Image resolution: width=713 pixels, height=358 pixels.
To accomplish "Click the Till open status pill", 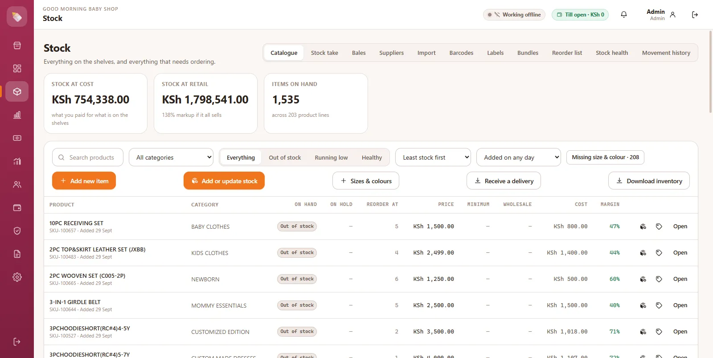I will click(x=580, y=15).
